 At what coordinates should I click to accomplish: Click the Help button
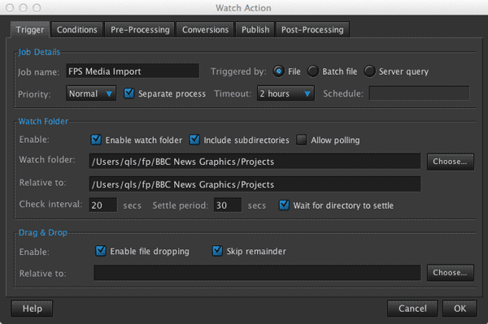point(32,308)
